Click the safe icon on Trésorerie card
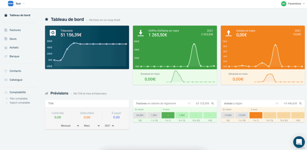The width and height of the screenshot is (307, 150). [x=53, y=33]
